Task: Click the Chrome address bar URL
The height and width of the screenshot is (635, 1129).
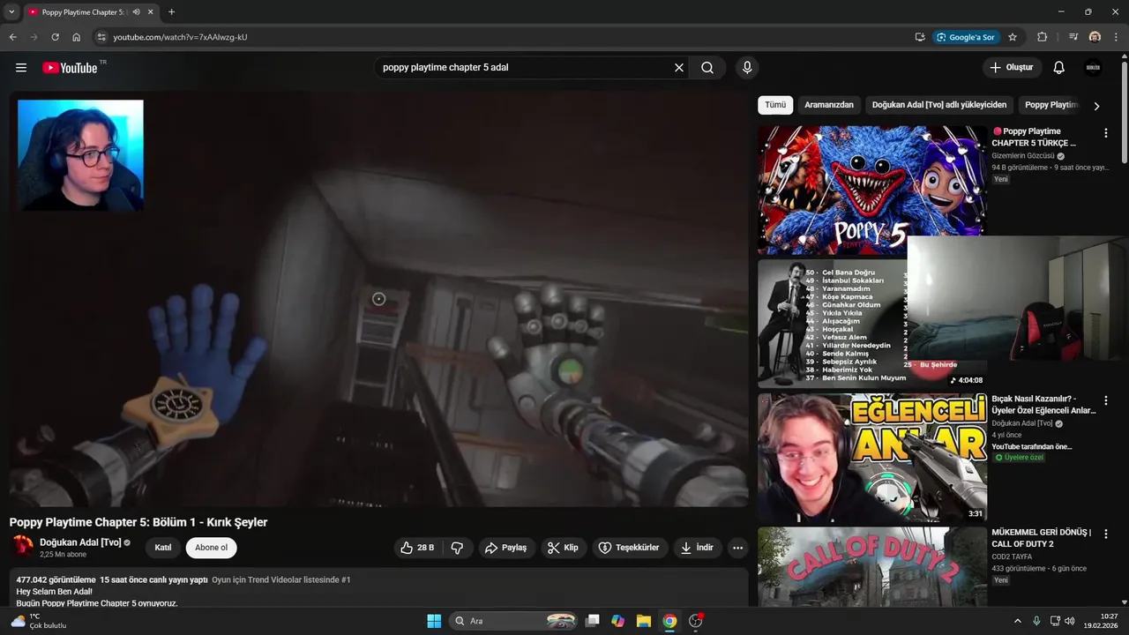Action: (x=180, y=37)
